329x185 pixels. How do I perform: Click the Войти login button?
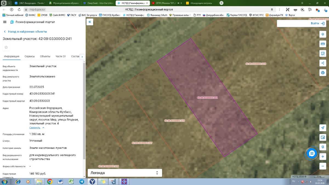coord(318,23)
